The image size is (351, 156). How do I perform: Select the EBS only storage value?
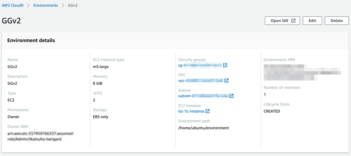pos(101,117)
